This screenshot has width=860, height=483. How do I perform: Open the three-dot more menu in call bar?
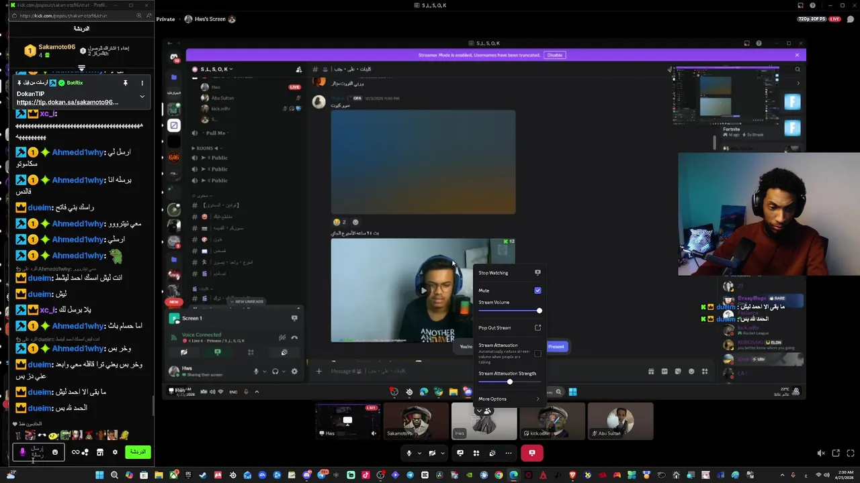pyautogui.click(x=509, y=453)
